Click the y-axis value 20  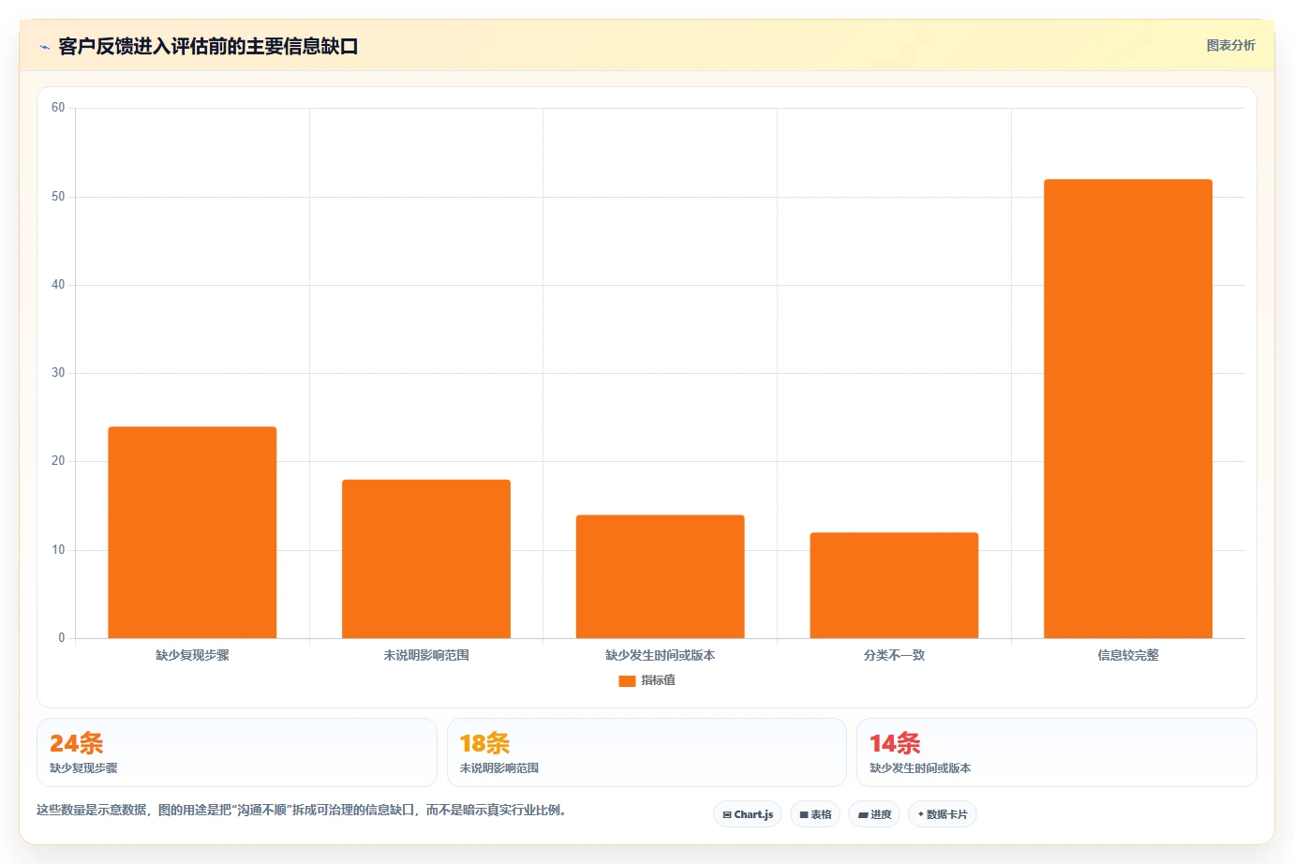58,461
